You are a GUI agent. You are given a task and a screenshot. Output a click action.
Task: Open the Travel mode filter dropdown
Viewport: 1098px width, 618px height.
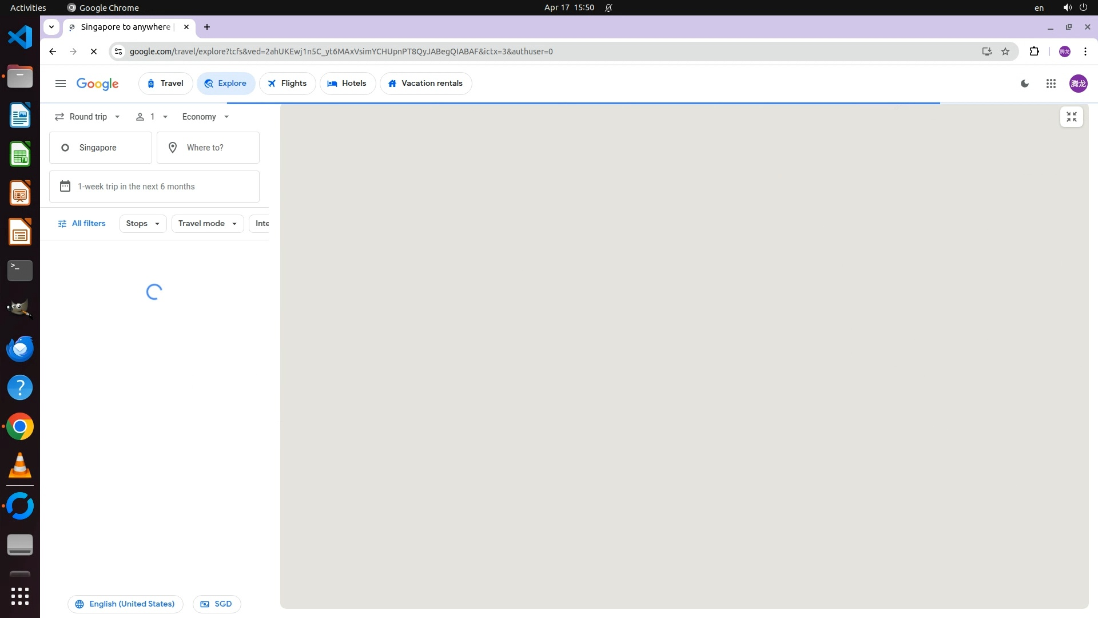[x=207, y=224]
